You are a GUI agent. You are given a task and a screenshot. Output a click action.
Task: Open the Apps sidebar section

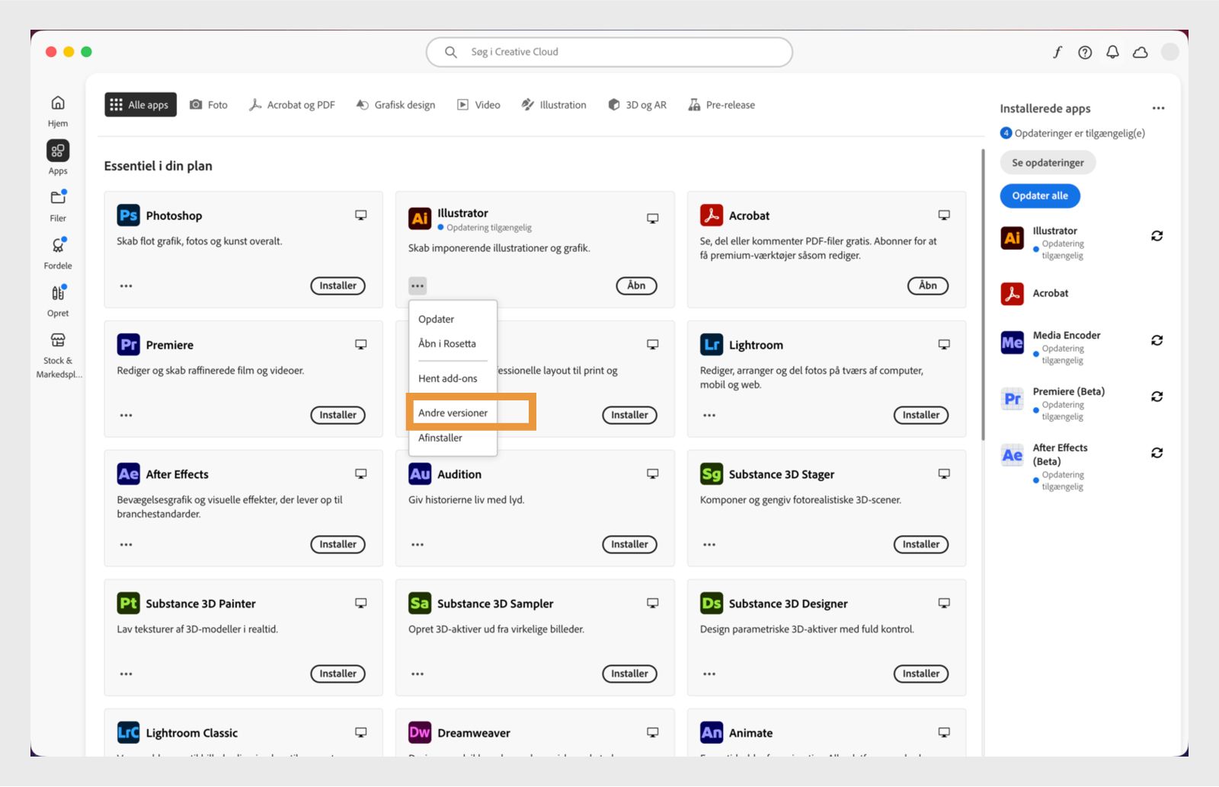[58, 158]
